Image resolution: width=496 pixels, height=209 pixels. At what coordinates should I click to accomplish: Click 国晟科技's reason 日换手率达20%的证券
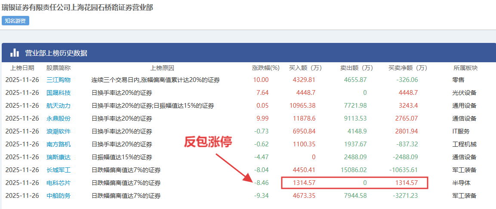coord(122,93)
